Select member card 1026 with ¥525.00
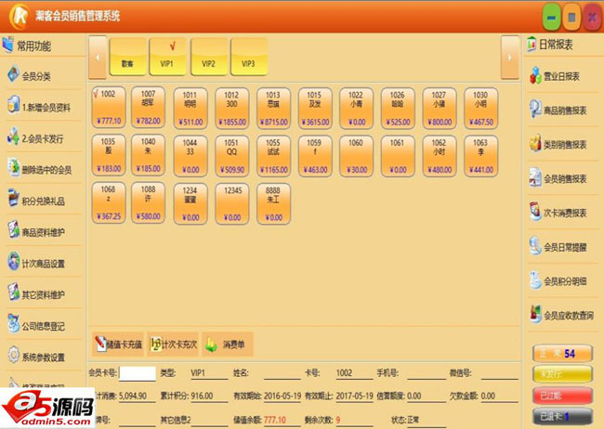 tap(398, 109)
